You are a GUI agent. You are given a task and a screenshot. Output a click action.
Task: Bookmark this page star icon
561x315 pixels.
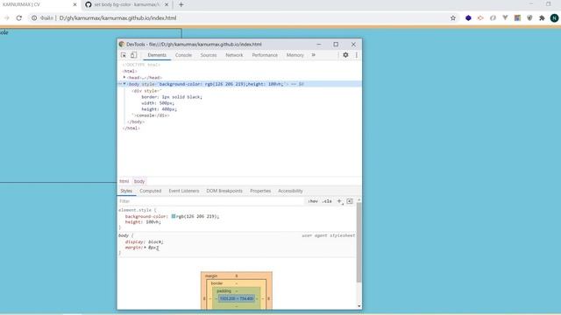tap(453, 17)
